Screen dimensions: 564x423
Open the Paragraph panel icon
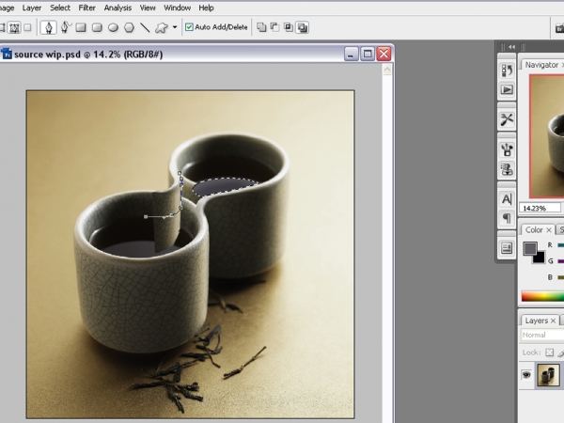(507, 218)
